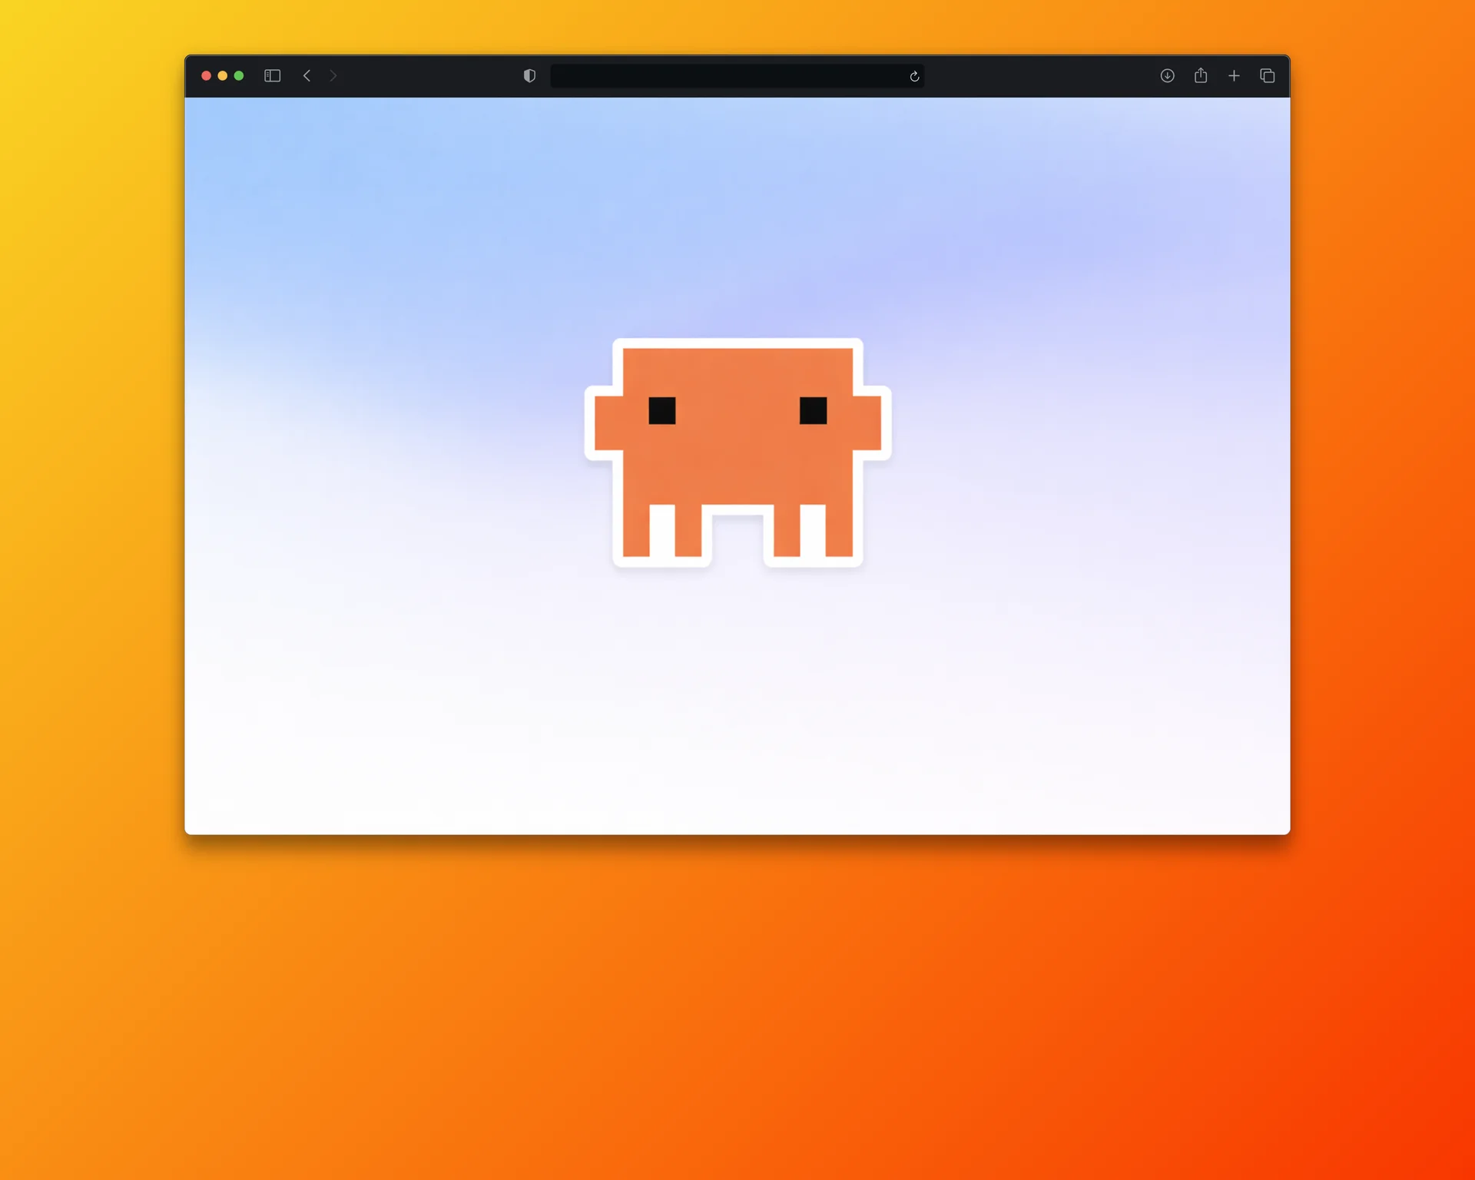Click the Back navigation arrow
Viewport: 1475px width, 1180px height.
click(x=307, y=75)
